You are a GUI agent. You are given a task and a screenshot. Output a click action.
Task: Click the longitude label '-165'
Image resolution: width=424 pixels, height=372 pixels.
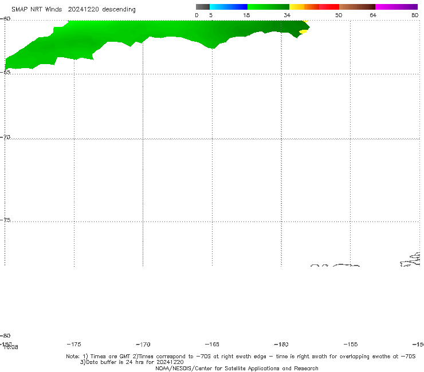[x=212, y=344]
